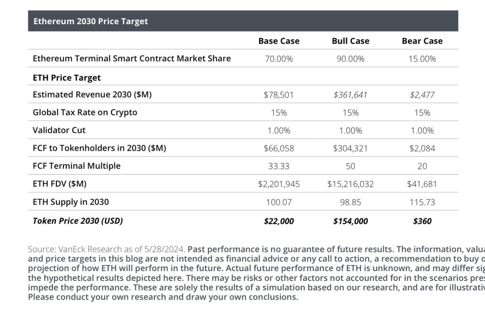Click the ETH Price Target section heading

click(67, 77)
